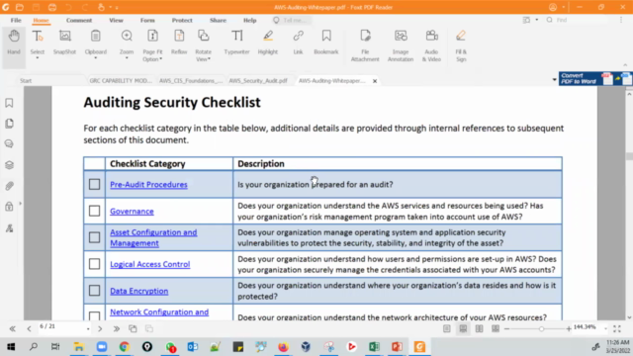Switch to full screen mode
Image resolution: width=633 pixels, height=356 pixels.
pyautogui.click(x=617, y=329)
